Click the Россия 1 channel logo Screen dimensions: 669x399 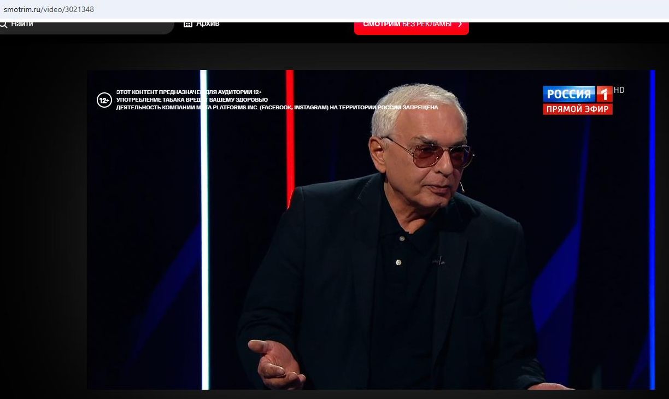(577, 94)
